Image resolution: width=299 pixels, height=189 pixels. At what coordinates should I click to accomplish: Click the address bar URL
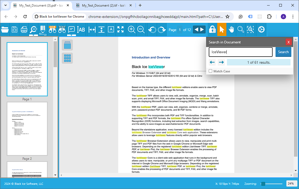(155, 17)
